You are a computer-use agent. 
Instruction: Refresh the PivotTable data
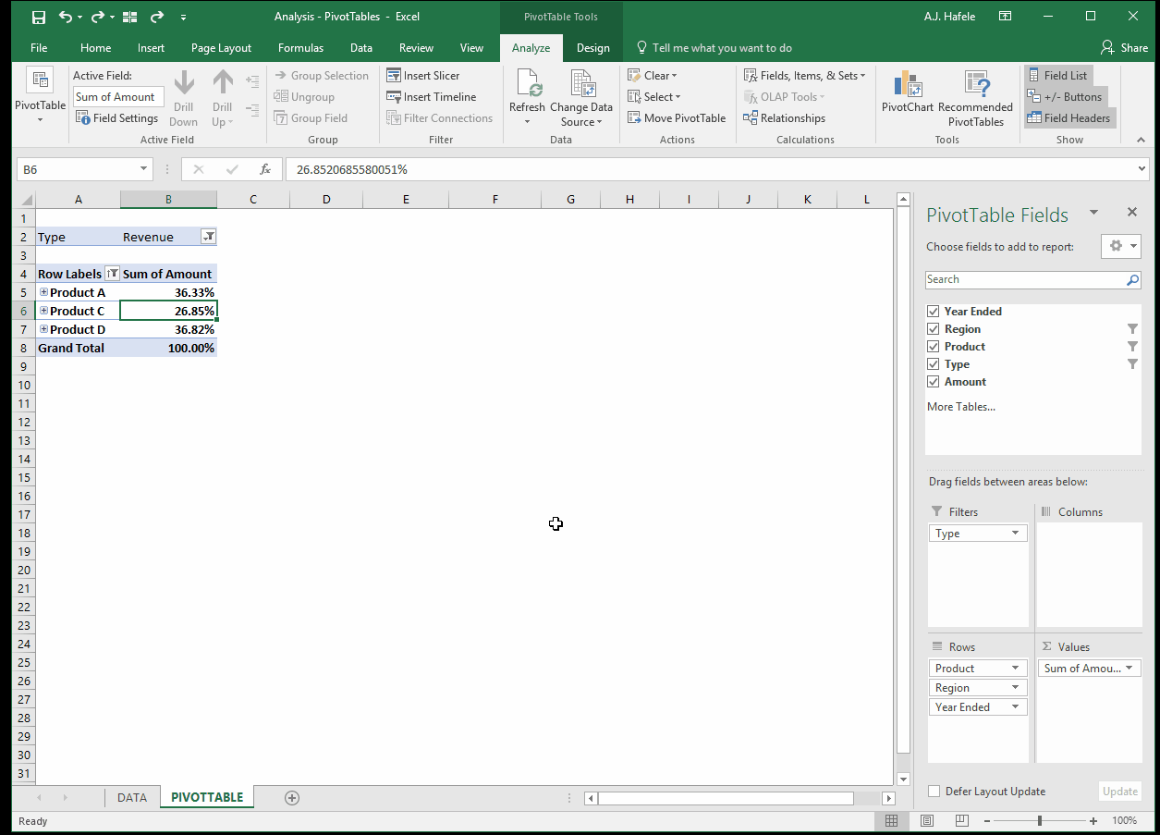pos(527,99)
